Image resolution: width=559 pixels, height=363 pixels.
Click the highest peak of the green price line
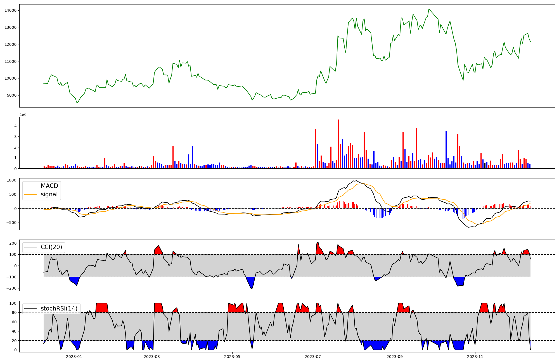pos(429,9)
